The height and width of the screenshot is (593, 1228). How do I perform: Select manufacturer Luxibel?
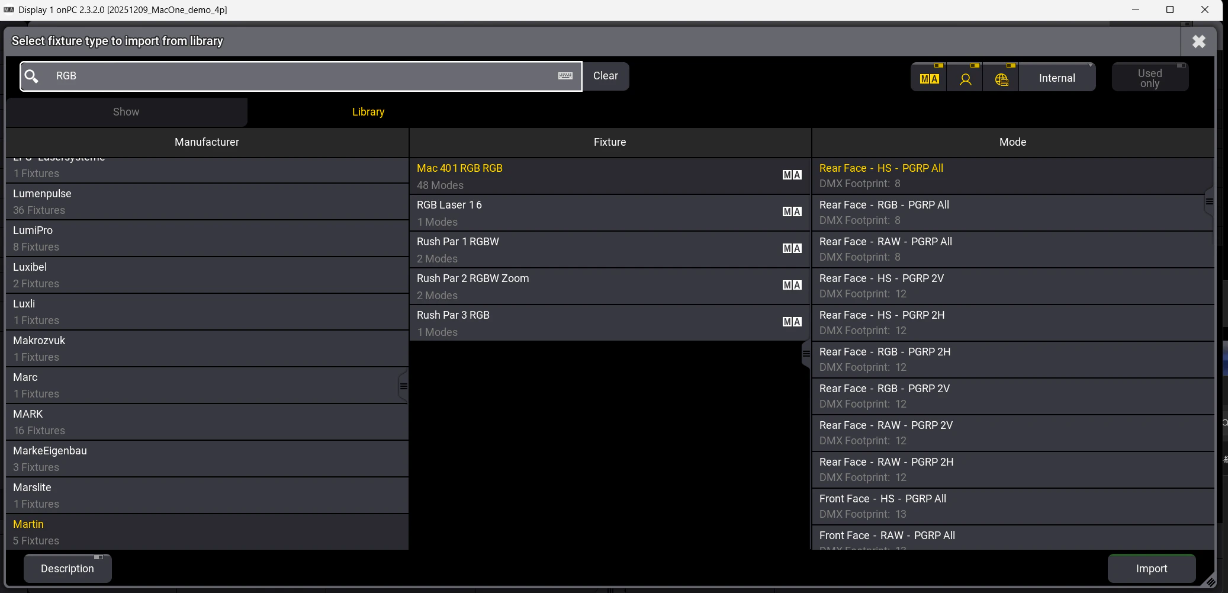point(207,275)
